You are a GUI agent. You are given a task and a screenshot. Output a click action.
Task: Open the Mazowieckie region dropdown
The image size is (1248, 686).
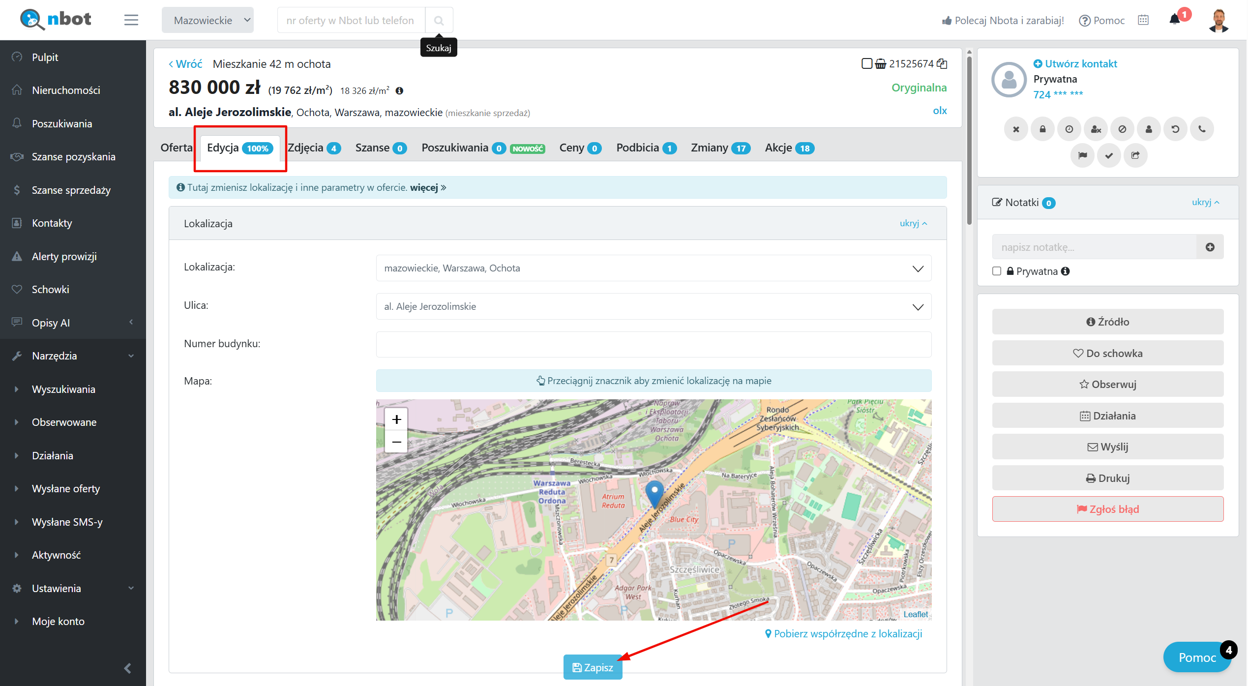click(x=208, y=20)
